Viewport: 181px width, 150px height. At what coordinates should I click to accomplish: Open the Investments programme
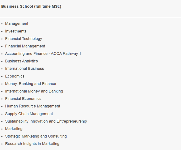[x=16, y=31]
